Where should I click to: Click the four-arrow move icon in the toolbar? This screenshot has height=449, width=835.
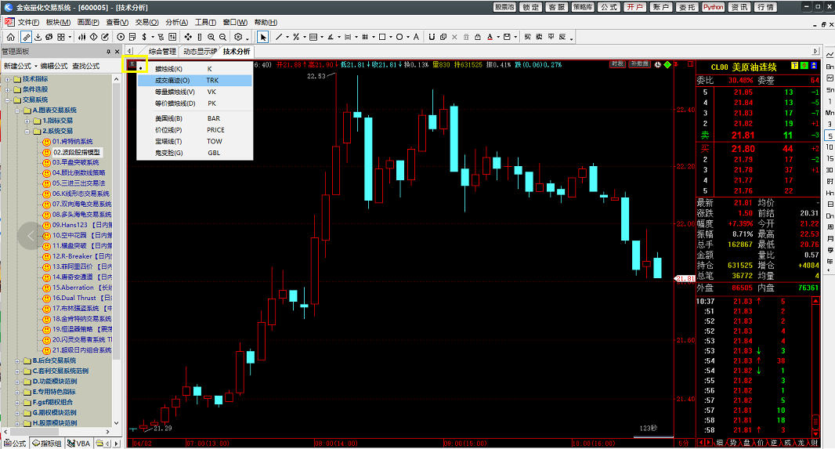click(188, 38)
